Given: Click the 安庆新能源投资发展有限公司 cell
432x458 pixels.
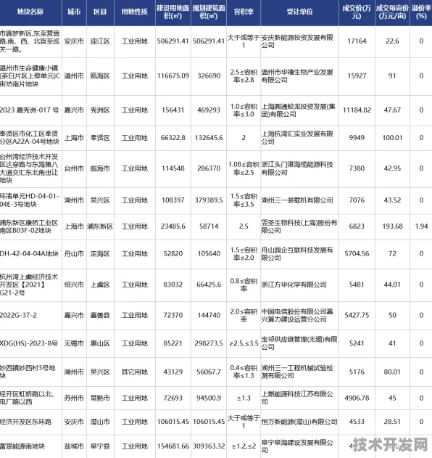Looking at the screenshot, I should pyautogui.click(x=297, y=41).
